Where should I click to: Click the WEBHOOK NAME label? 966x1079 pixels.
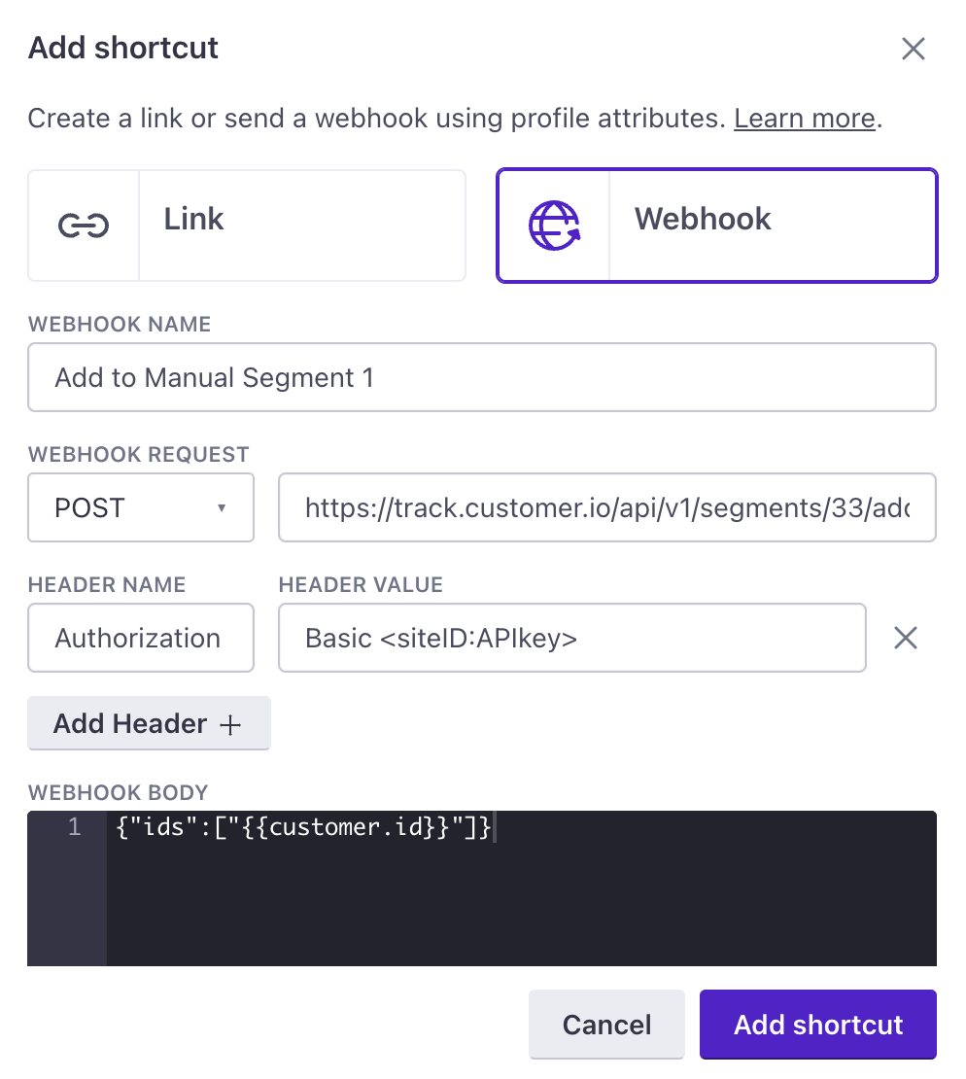point(119,324)
